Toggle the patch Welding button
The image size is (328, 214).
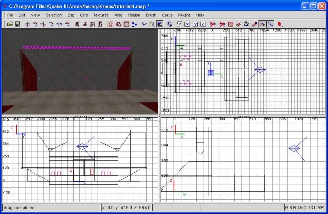[x=262, y=24]
